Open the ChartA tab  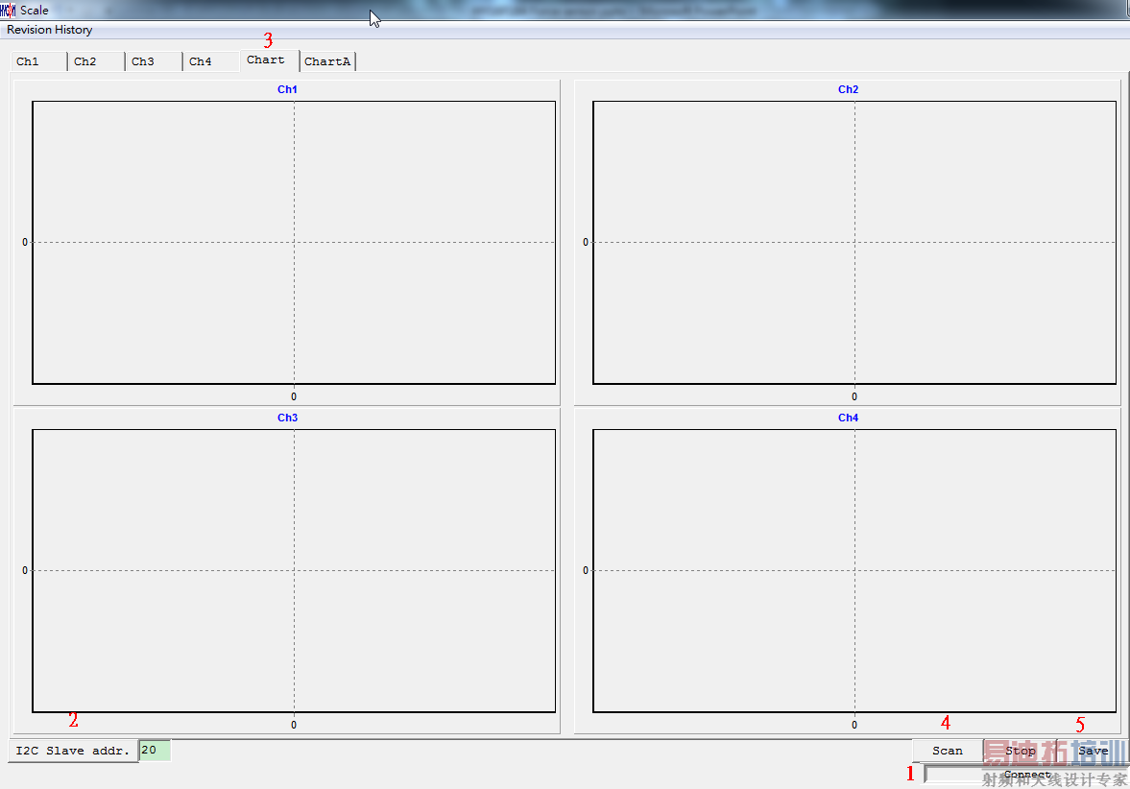coord(328,61)
